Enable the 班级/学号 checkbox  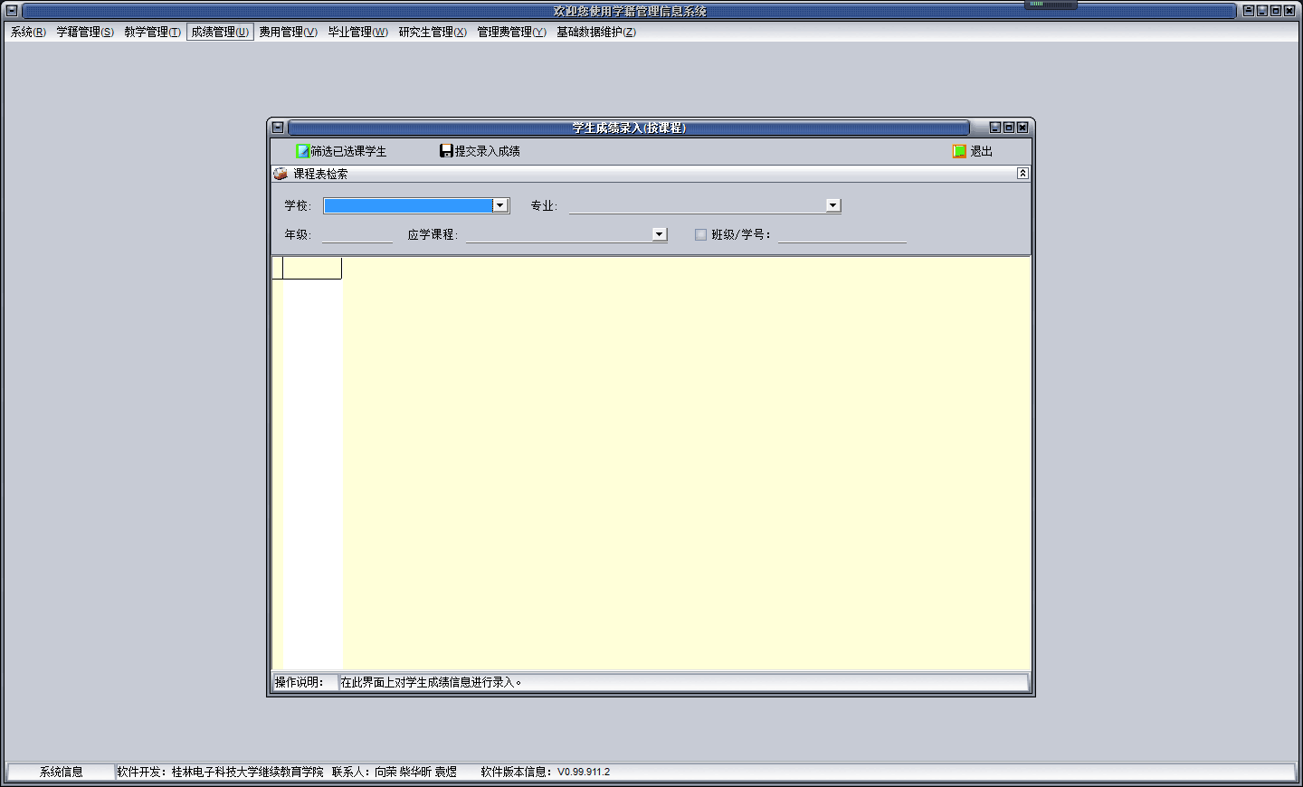[700, 234]
